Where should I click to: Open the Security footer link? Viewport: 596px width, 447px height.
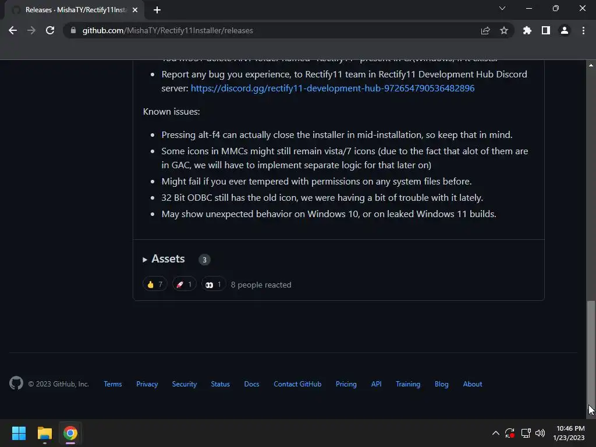point(185,384)
